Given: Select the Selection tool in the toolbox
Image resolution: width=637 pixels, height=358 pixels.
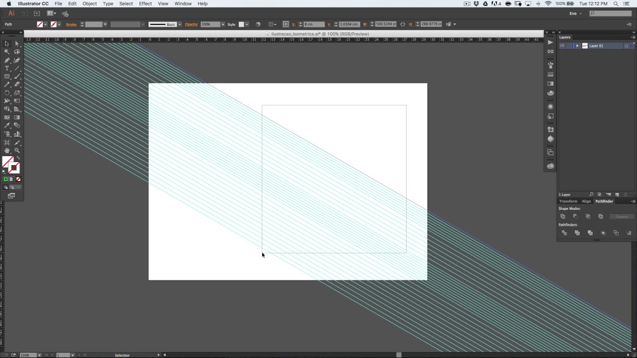Looking at the screenshot, I should (7, 44).
